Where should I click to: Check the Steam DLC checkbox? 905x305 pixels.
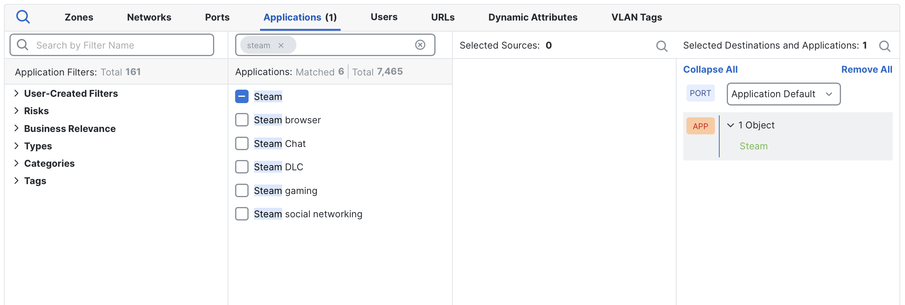pyautogui.click(x=242, y=167)
